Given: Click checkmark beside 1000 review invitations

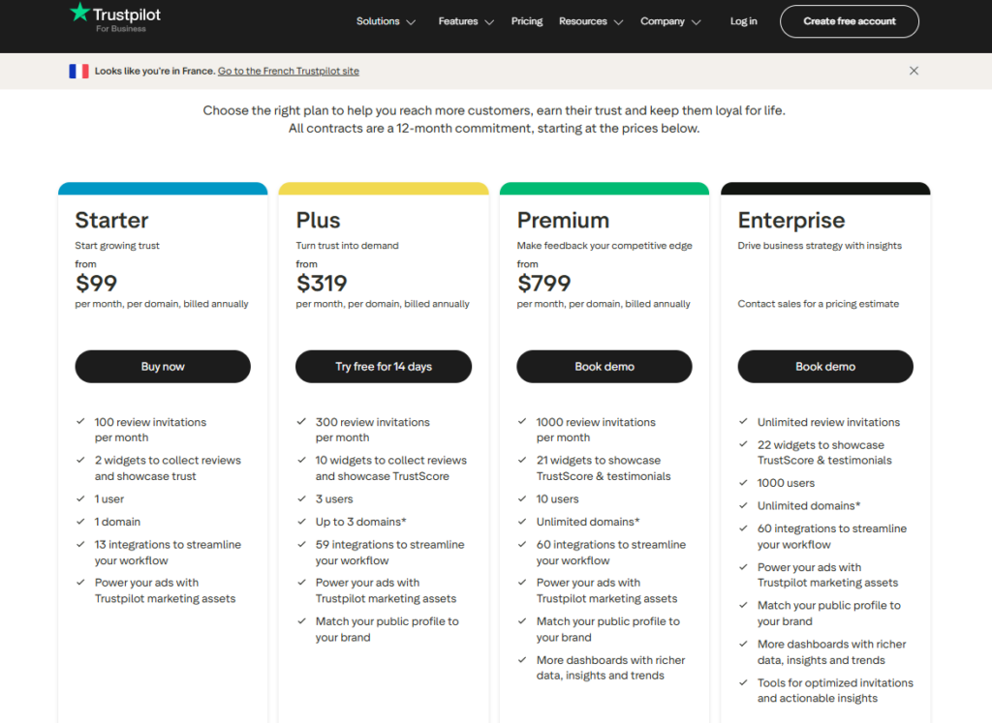Looking at the screenshot, I should tap(522, 421).
